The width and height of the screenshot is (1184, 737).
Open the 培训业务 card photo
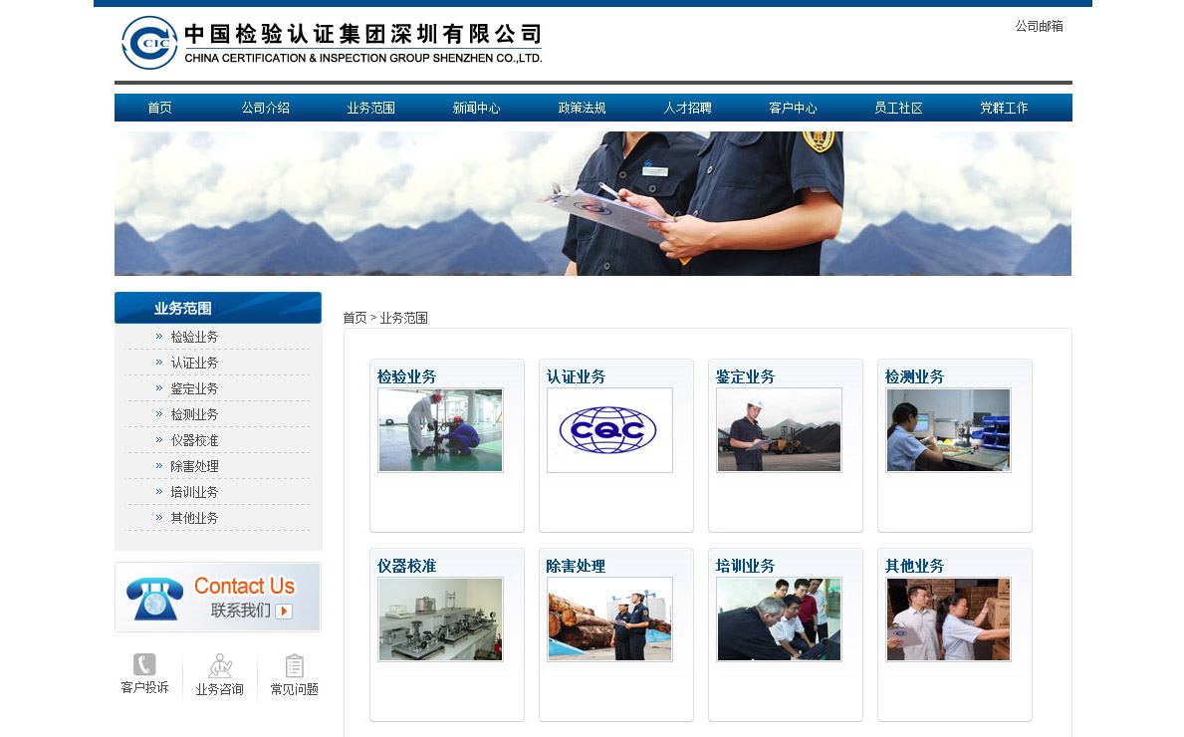(x=779, y=619)
